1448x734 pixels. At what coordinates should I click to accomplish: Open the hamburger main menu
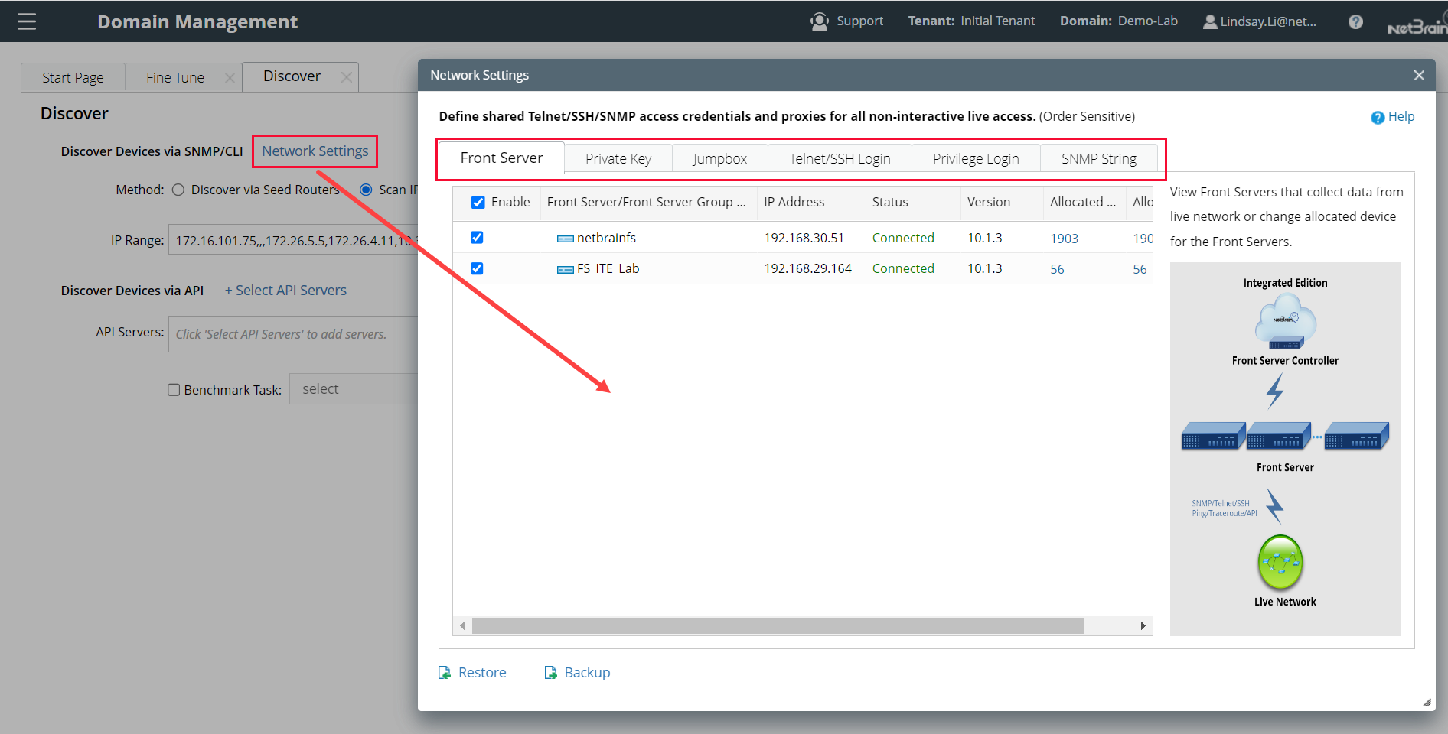click(27, 21)
